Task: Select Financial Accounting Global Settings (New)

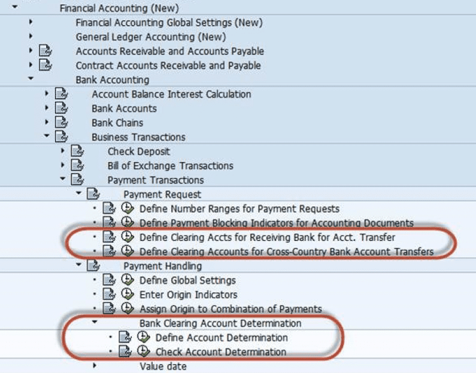Action: pos(169,23)
